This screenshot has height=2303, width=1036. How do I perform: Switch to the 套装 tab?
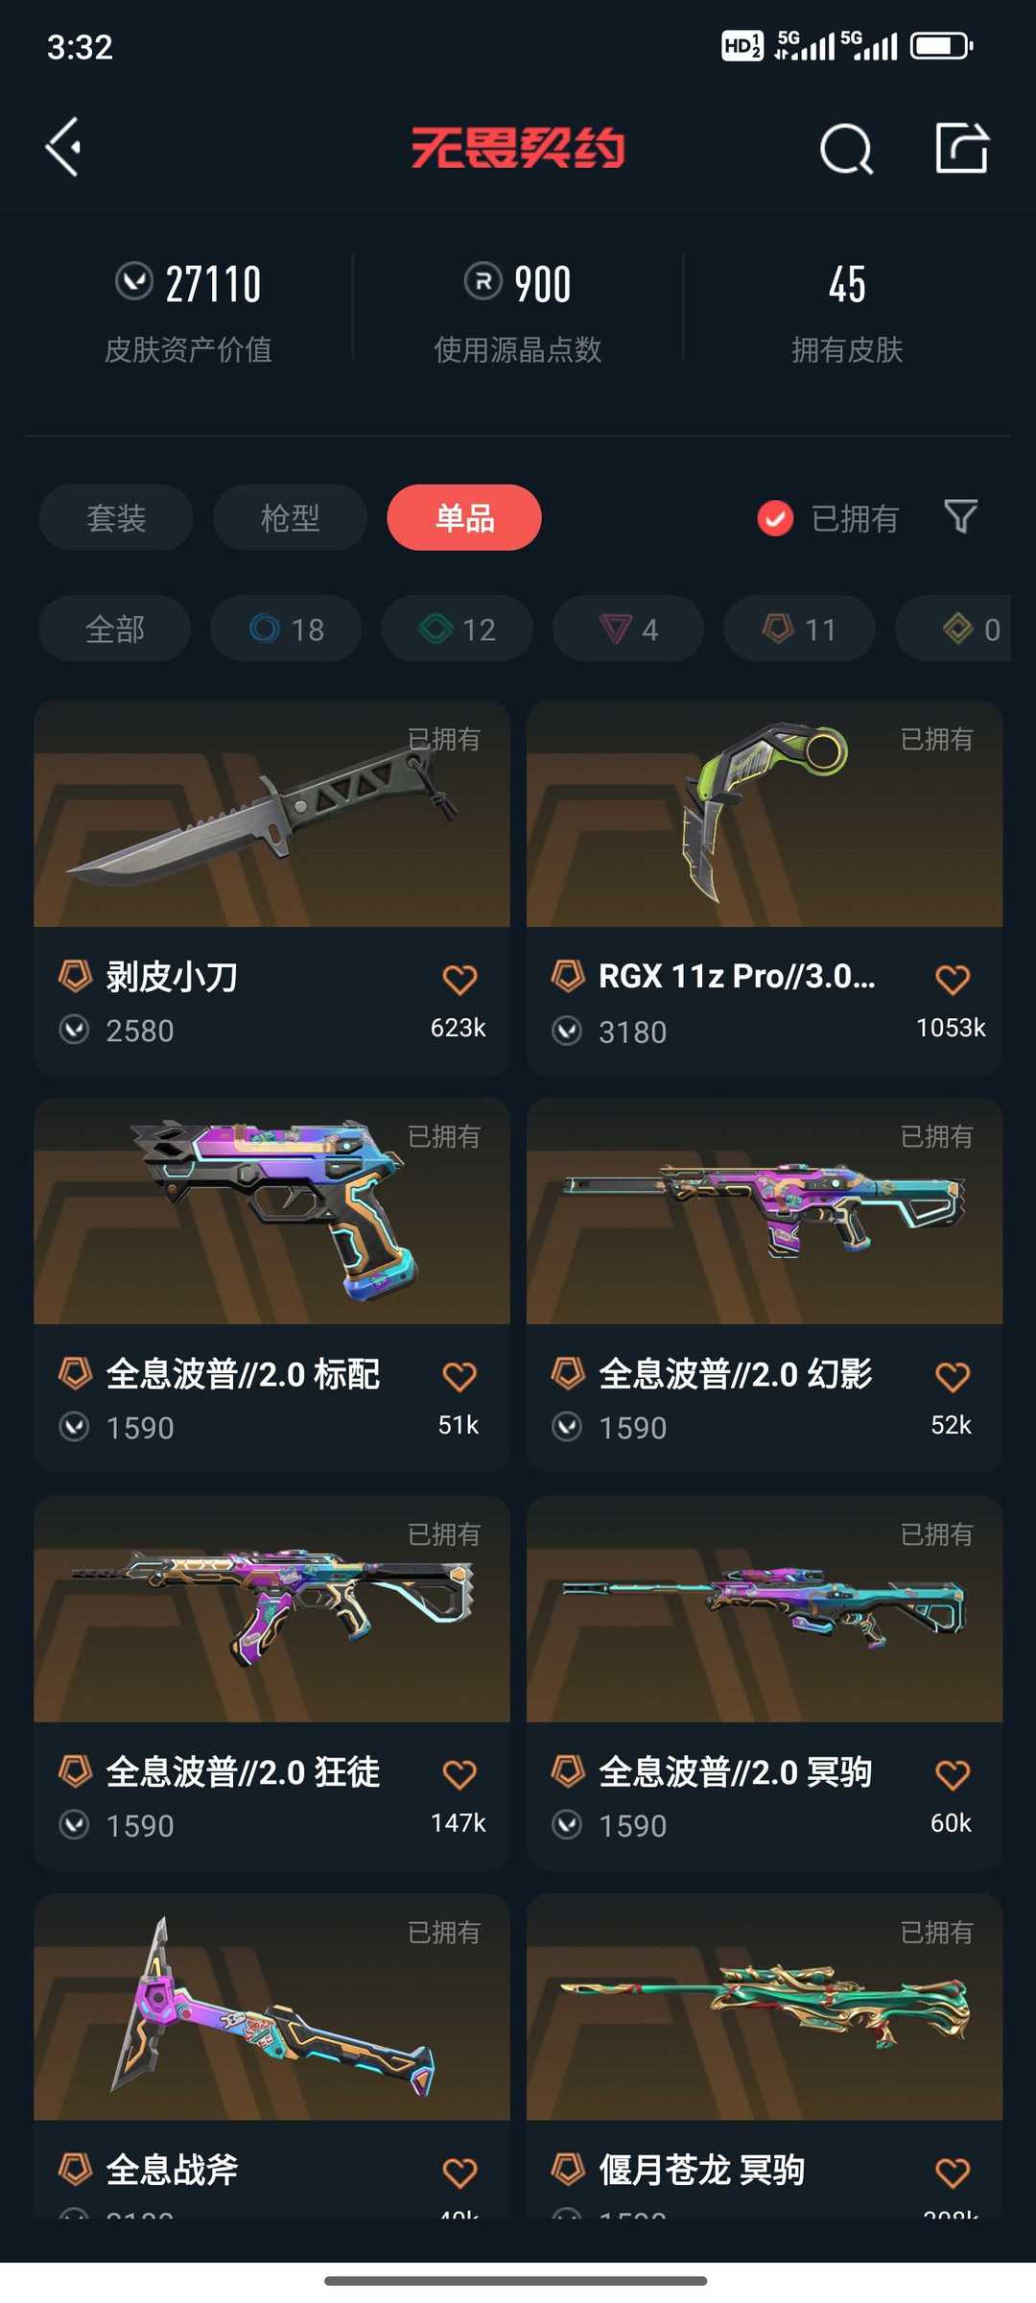tap(116, 518)
